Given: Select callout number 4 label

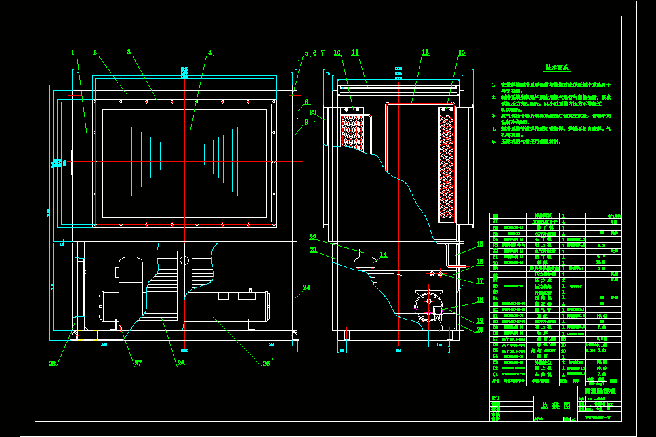Looking at the screenshot, I should 210,52.
